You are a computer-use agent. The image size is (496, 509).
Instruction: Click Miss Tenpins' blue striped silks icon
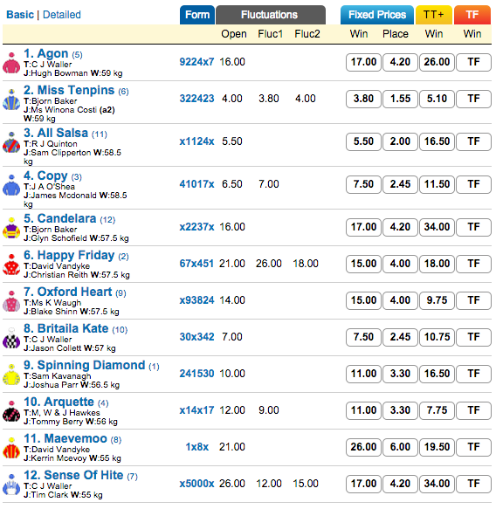click(x=11, y=100)
